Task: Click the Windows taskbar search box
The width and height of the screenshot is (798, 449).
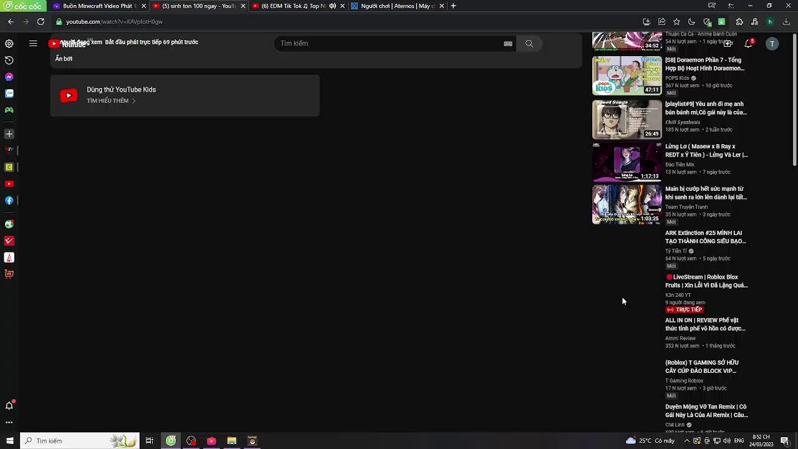Action: pyautogui.click(x=80, y=441)
